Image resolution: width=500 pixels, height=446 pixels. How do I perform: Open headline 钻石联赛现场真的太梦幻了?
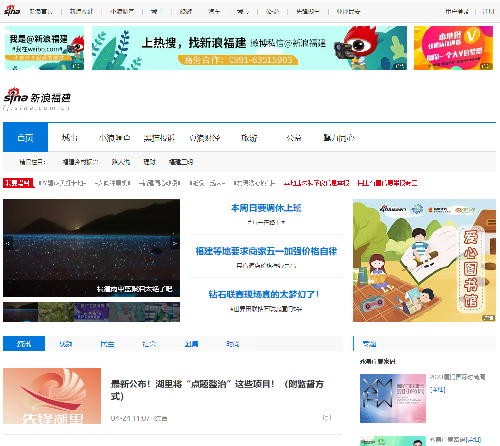pyautogui.click(x=264, y=295)
